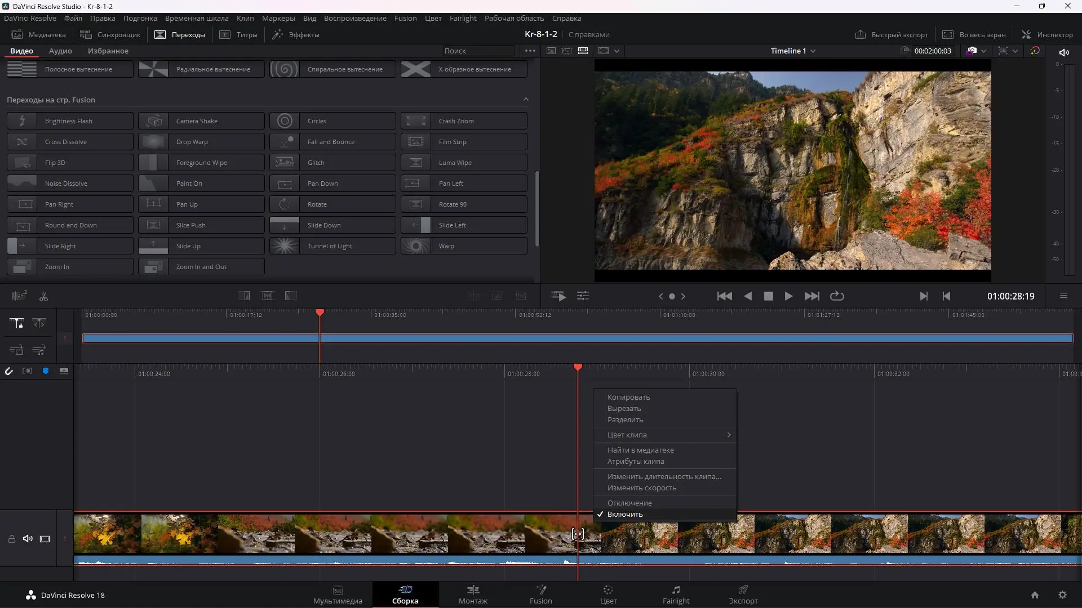Toggle loop playback icon

837,296
